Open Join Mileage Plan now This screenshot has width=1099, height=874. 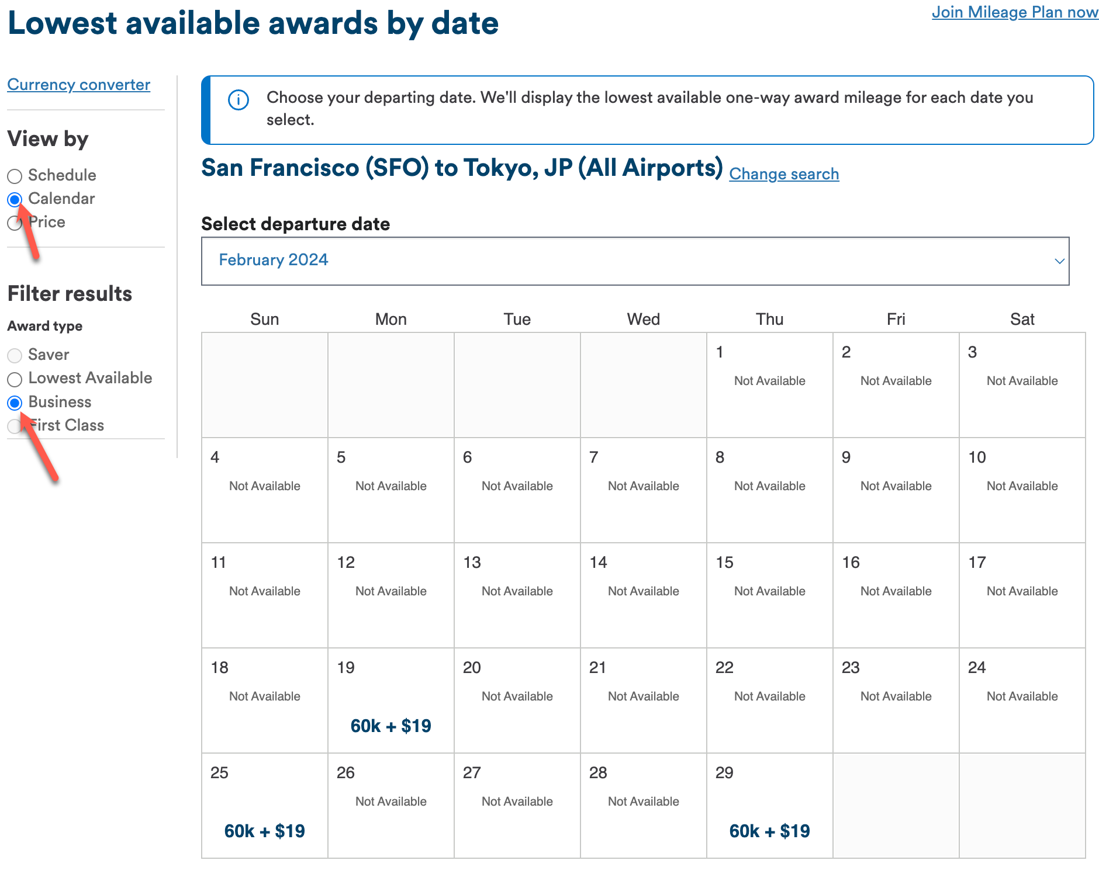tap(1015, 12)
